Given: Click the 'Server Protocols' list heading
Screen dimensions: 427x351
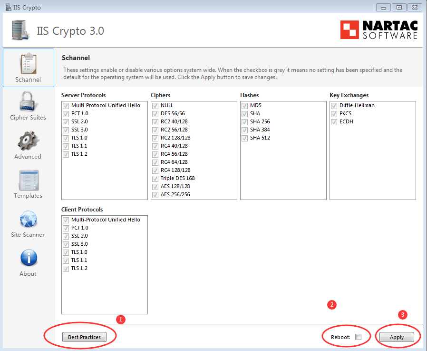Looking at the screenshot, I should (83, 95).
